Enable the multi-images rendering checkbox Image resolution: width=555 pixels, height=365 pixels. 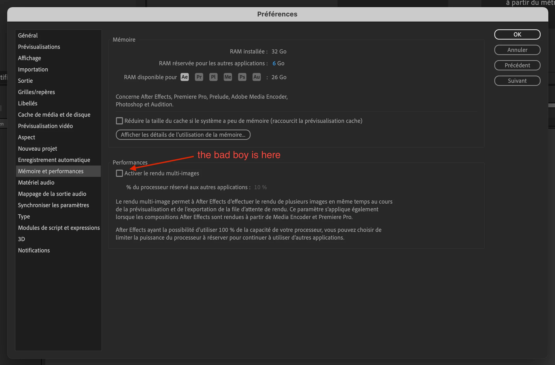pos(119,173)
